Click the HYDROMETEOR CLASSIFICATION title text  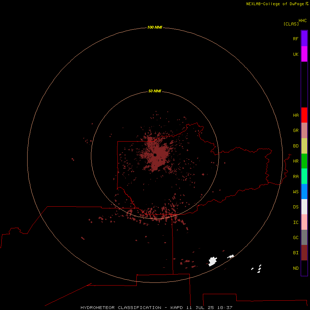coord(121,308)
